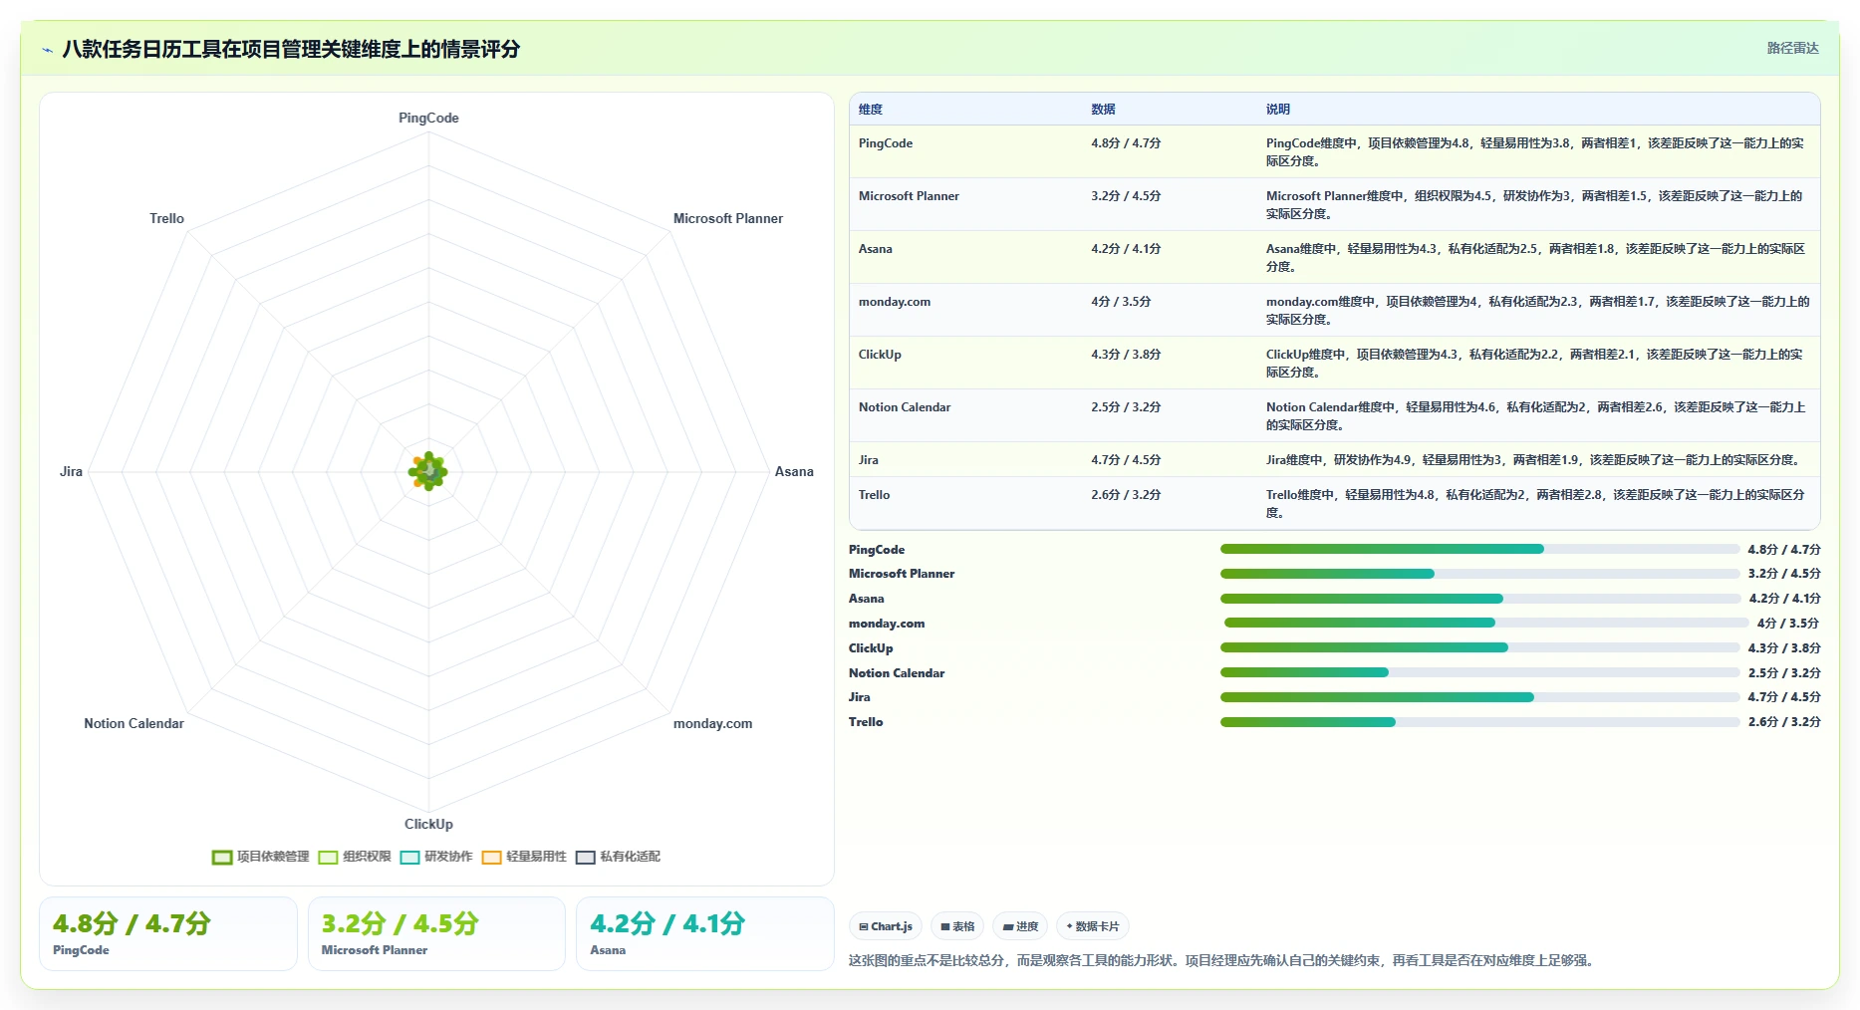1860x1010 pixels.
Task: Click the ClickUp progress bar
Action: pos(1479,647)
